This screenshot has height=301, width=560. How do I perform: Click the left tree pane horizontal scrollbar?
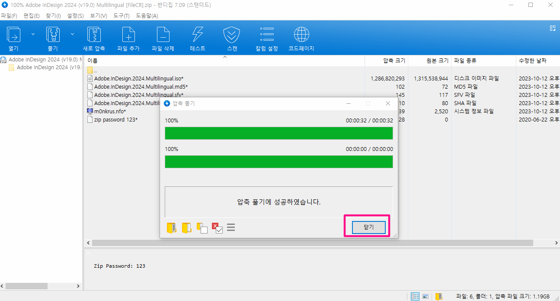[27, 286]
